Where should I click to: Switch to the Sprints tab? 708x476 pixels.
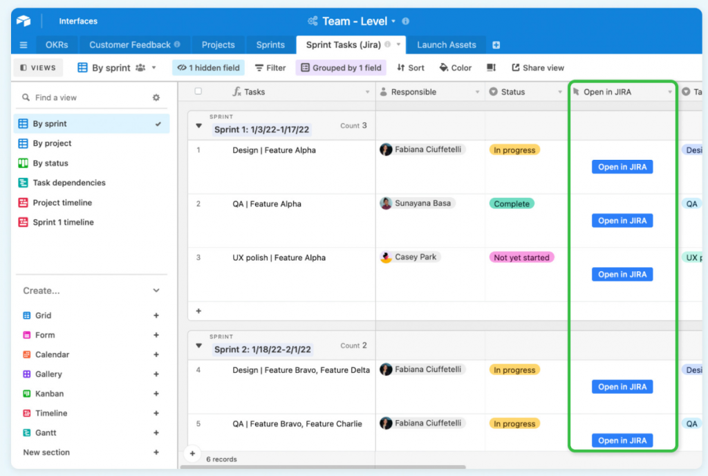click(x=270, y=45)
